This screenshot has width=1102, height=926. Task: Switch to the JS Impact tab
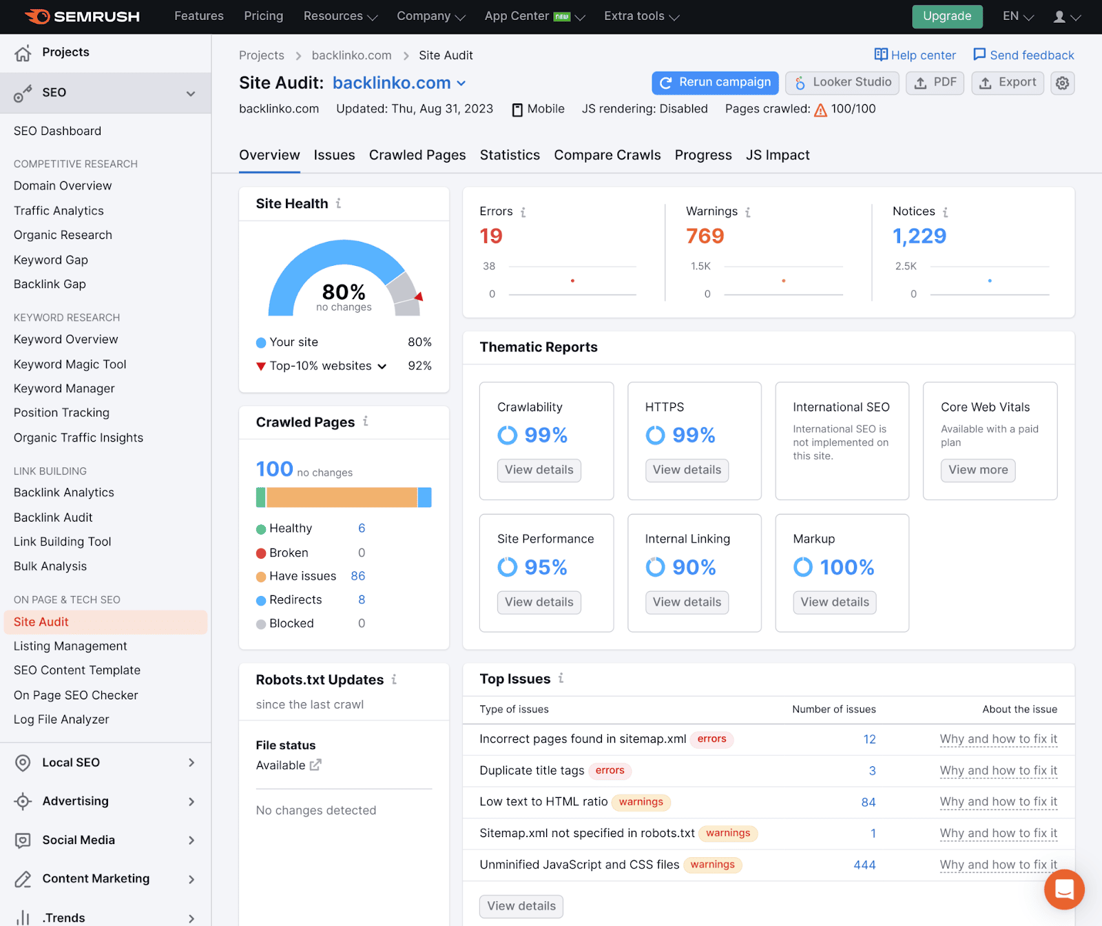[778, 155]
